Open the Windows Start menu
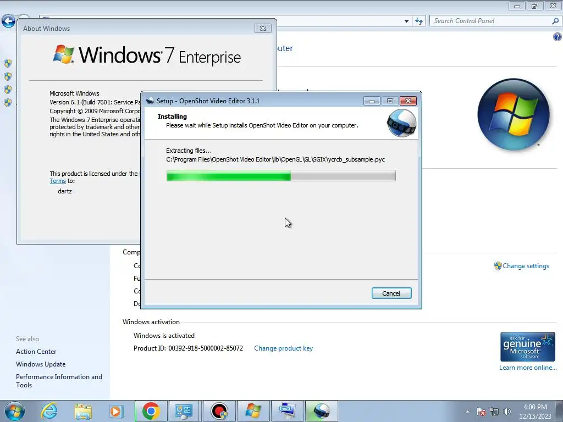This screenshot has height=422, width=563. [x=14, y=411]
